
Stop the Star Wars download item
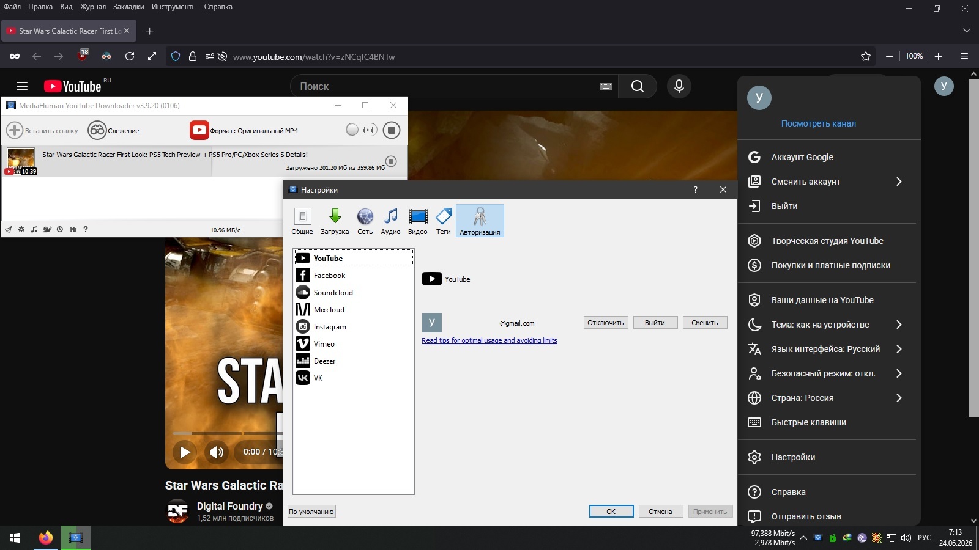pyautogui.click(x=392, y=161)
